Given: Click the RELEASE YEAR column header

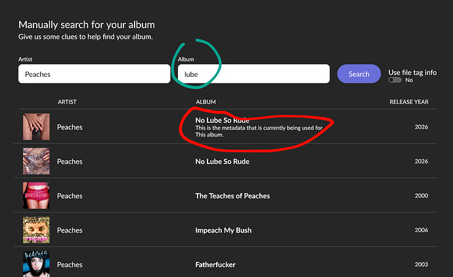Looking at the screenshot, I should point(408,102).
